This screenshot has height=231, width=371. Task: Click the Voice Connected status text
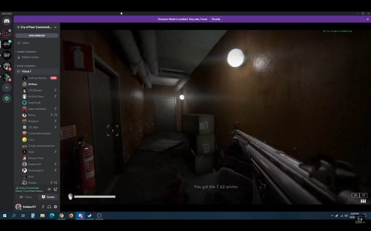coord(29,188)
